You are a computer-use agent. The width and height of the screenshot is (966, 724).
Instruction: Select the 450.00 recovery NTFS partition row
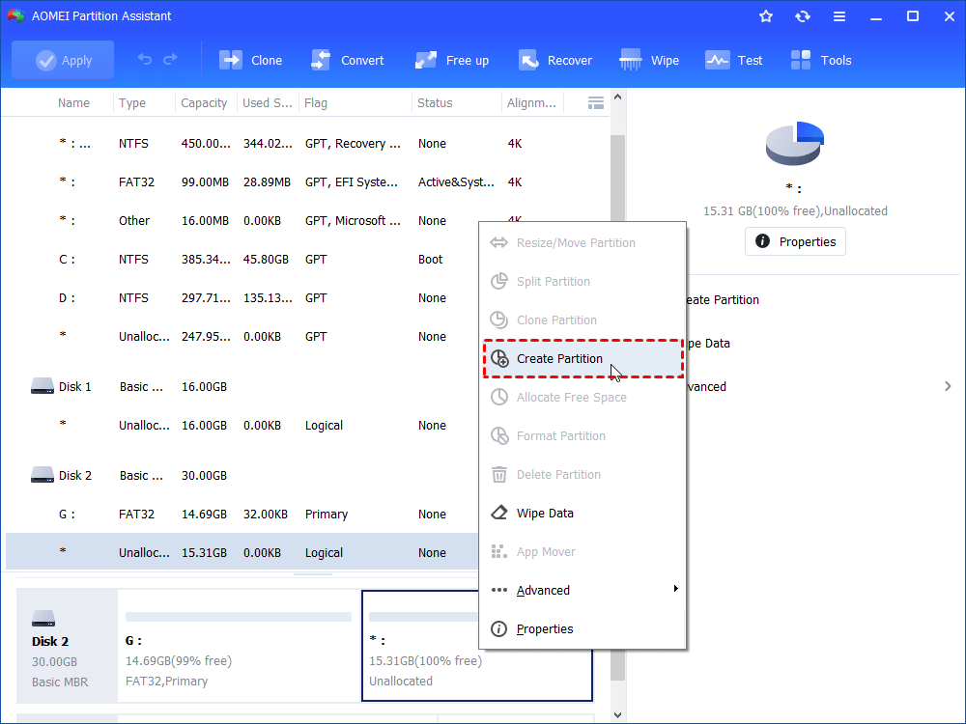click(x=306, y=144)
